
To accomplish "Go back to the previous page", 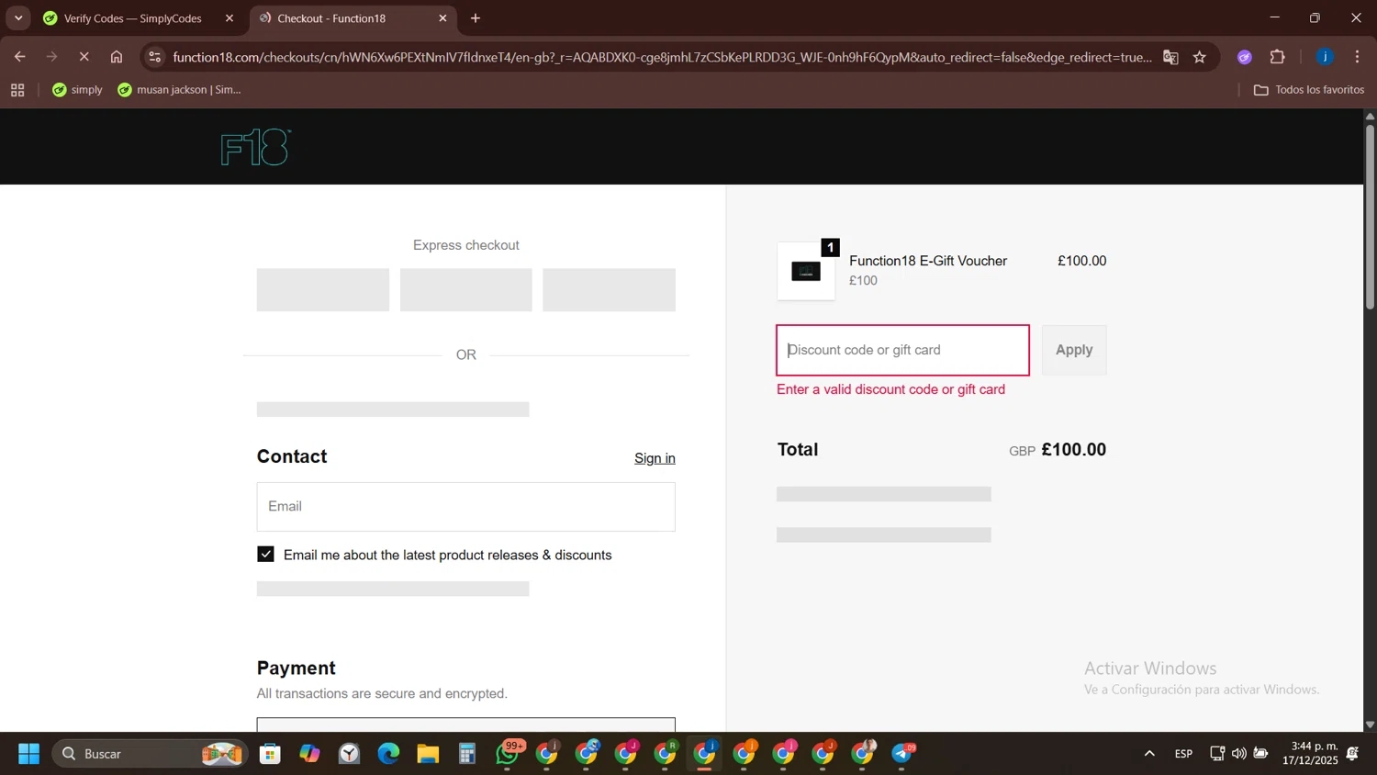I will [19, 57].
